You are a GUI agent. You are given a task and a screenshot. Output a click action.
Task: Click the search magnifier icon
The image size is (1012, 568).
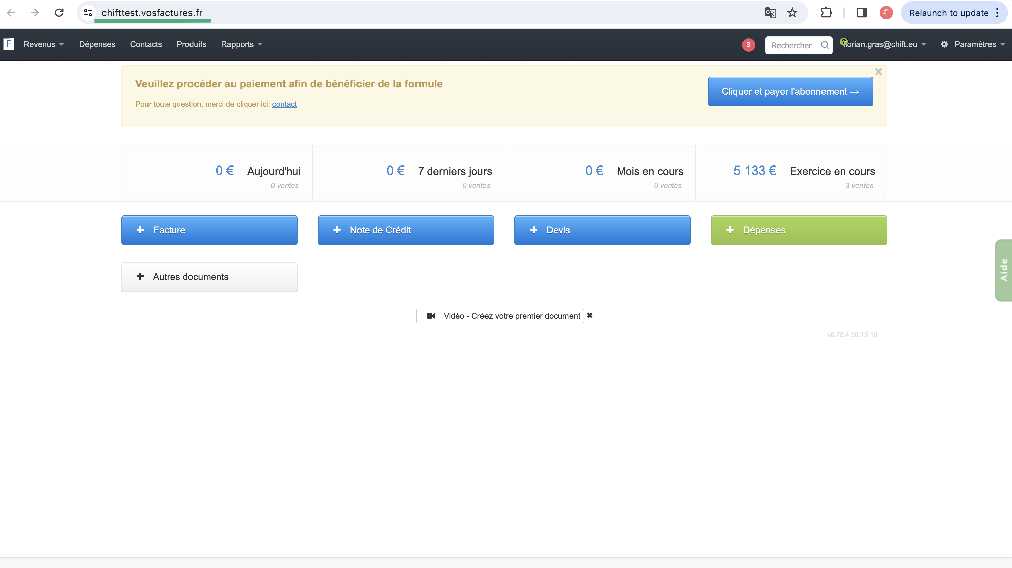pyautogui.click(x=825, y=45)
